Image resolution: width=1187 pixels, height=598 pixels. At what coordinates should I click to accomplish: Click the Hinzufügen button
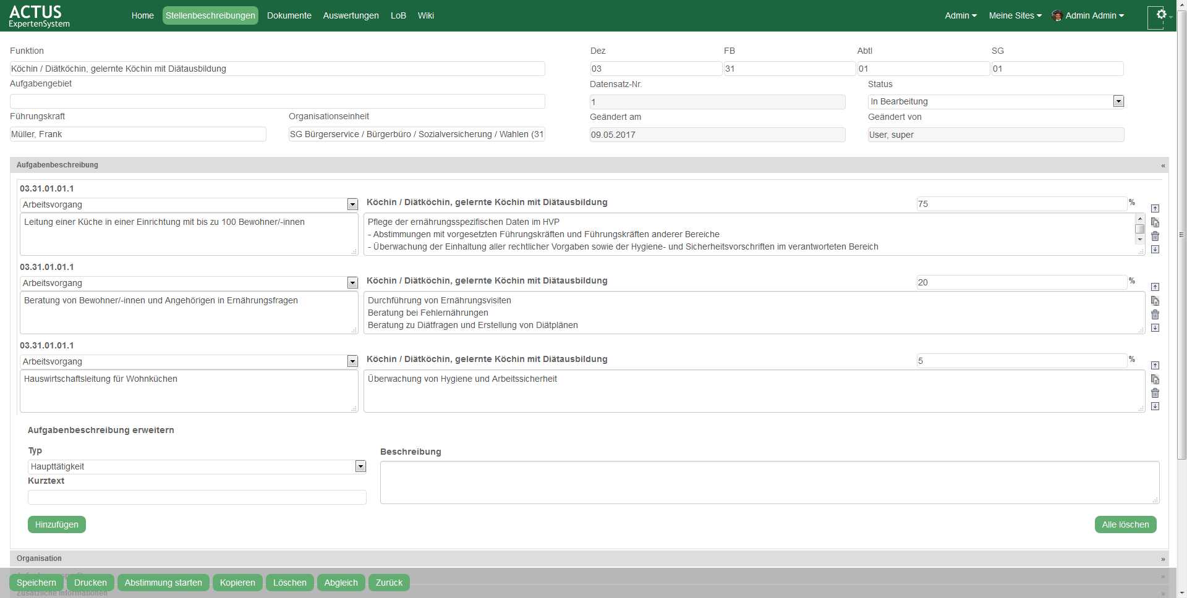coord(56,524)
